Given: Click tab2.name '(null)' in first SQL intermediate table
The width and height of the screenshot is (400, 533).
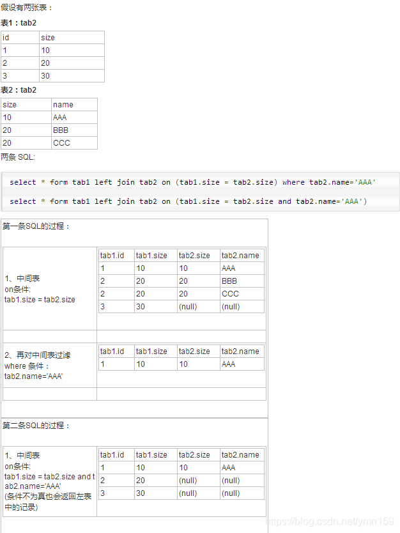Looking at the screenshot, I should (x=242, y=307).
